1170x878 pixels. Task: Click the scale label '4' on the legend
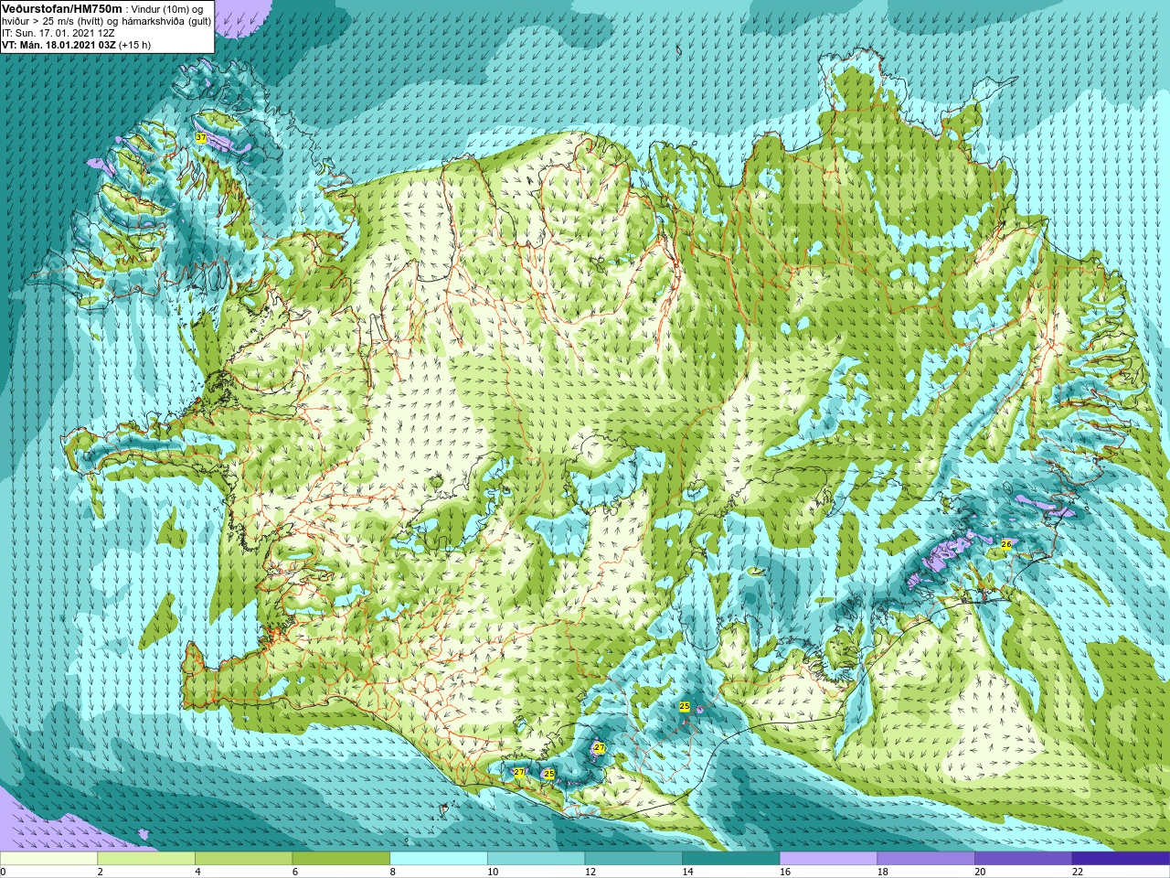tap(197, 872)
